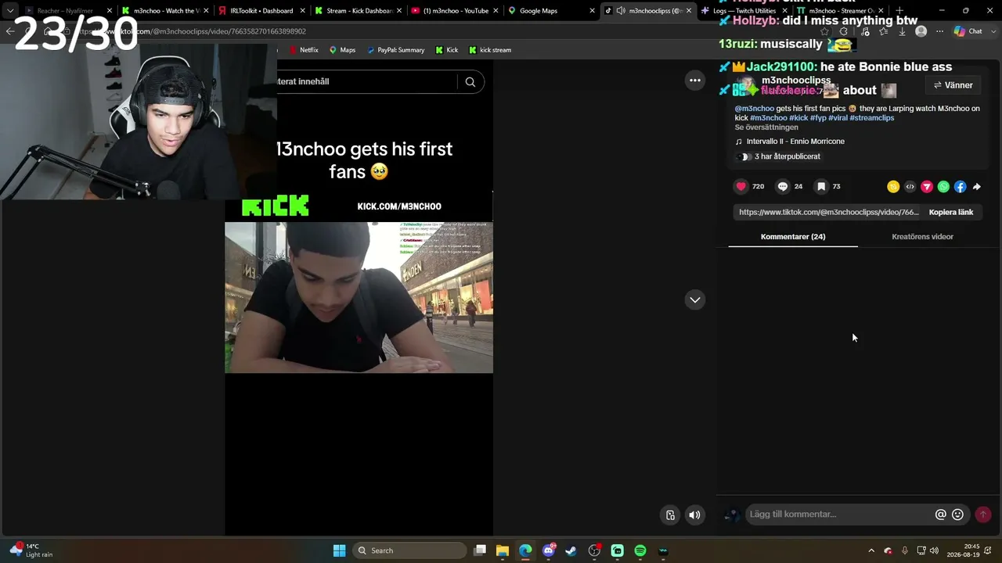
Task: Post the comment with the red arrow button
Action: tap(983, 515)
